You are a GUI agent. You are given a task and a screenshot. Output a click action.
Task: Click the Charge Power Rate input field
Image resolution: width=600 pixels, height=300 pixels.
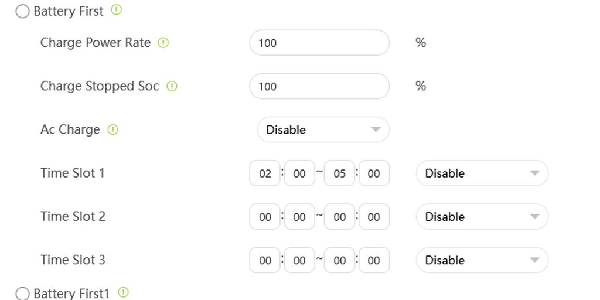pos(319,43)
